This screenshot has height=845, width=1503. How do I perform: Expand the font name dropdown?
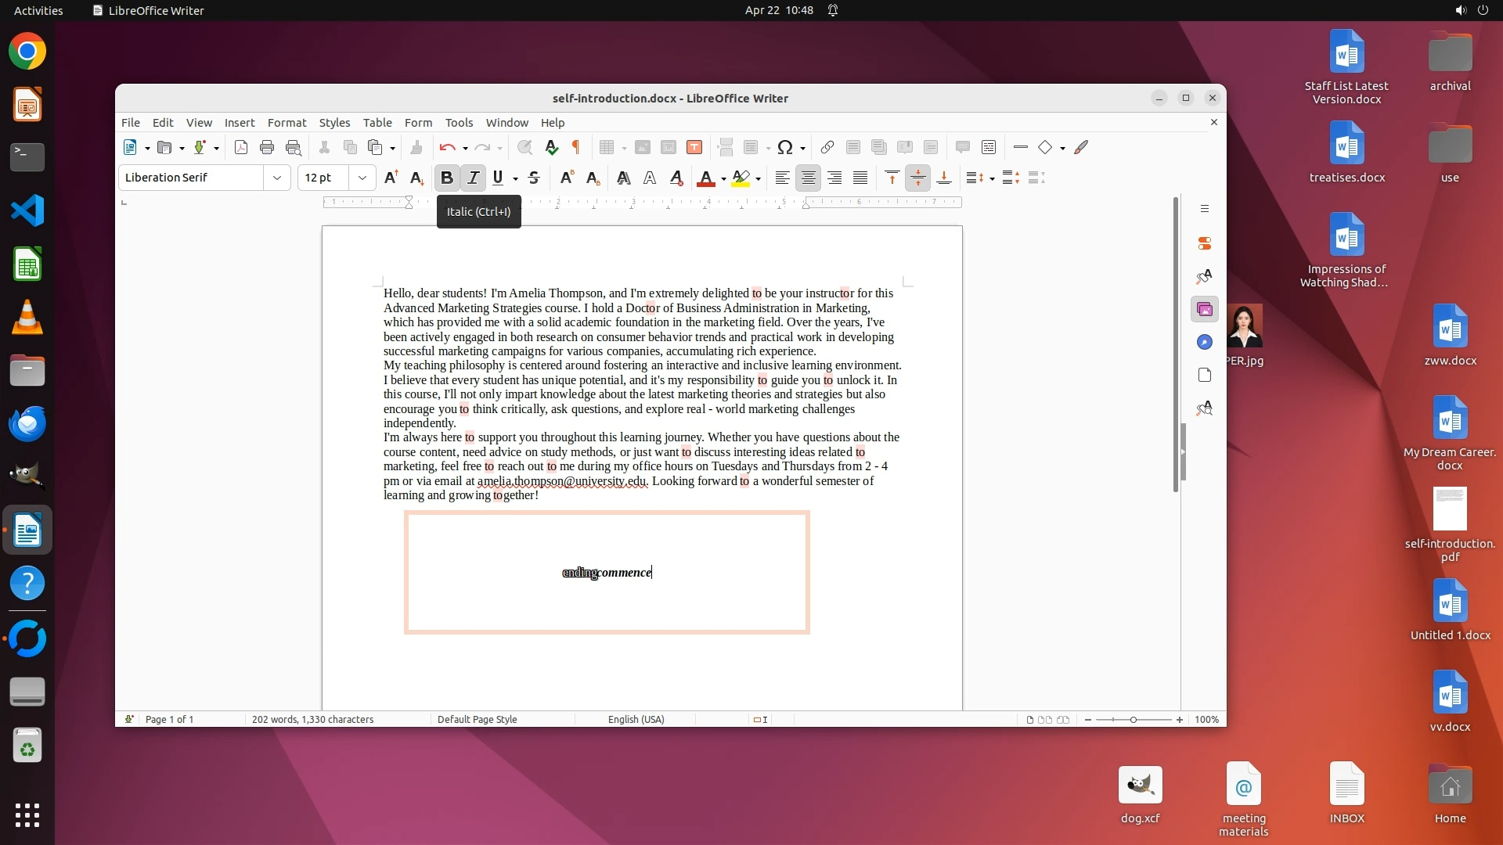pos(276,178)
